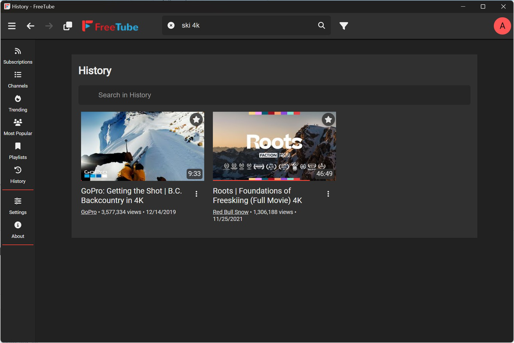514x343 pixels.
Task: Click the '1,306,188 views' text
Action: point(273,212)
